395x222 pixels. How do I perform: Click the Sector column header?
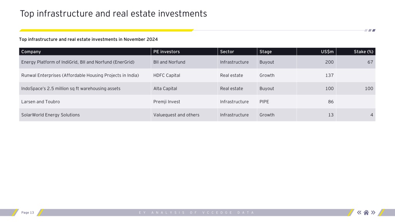(x=237, y=52)
